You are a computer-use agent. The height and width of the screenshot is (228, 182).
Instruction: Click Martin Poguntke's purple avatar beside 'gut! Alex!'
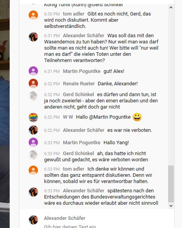click(33, 71)
